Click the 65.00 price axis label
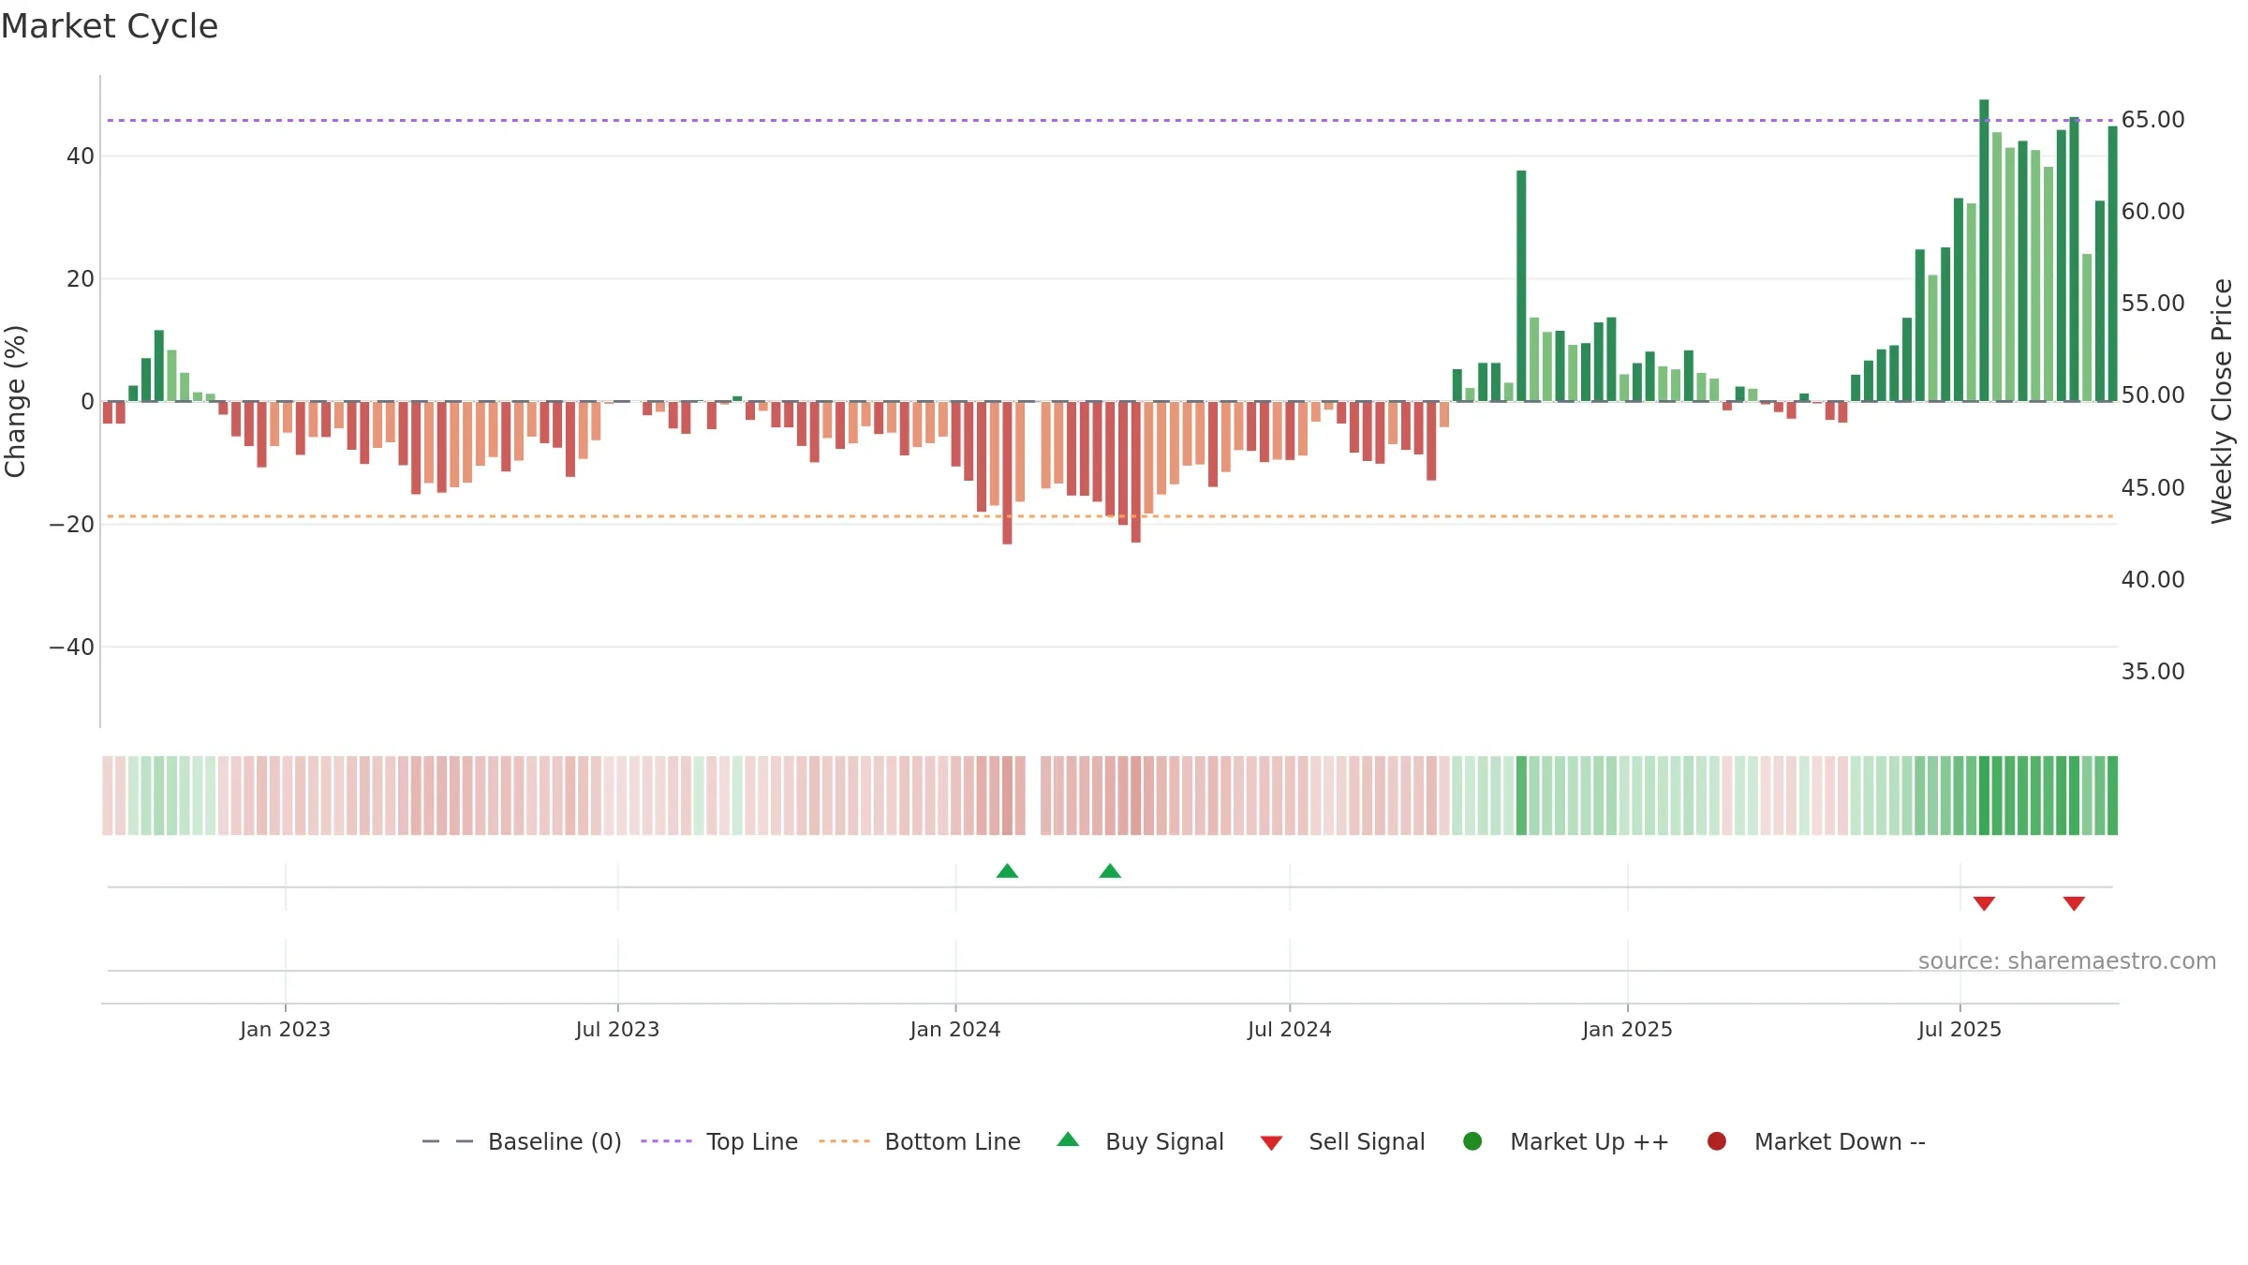Viewport: 2248px width, 1265px height. (2152, 120)
